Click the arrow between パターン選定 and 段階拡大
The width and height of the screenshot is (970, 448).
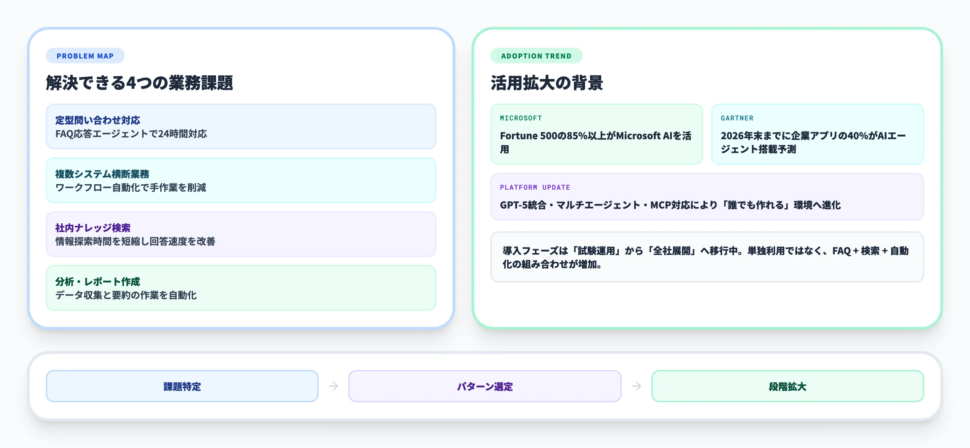636,386
